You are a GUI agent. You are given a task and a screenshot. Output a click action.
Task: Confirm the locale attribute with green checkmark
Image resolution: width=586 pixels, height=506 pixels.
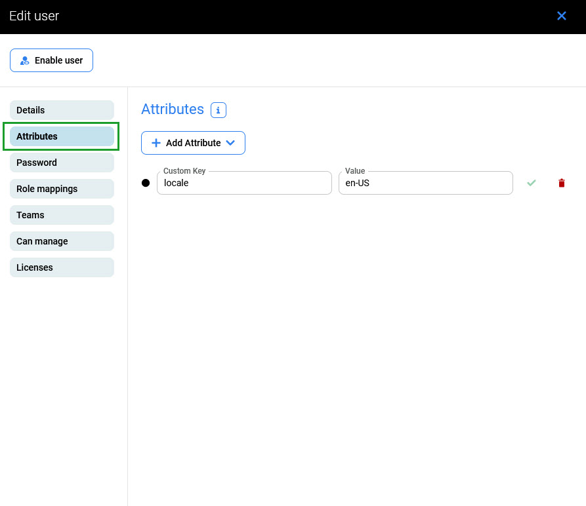tap(532, 183)
